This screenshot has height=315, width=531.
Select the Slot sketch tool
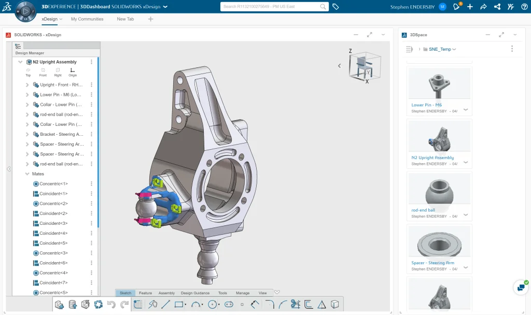coord(228,305)
